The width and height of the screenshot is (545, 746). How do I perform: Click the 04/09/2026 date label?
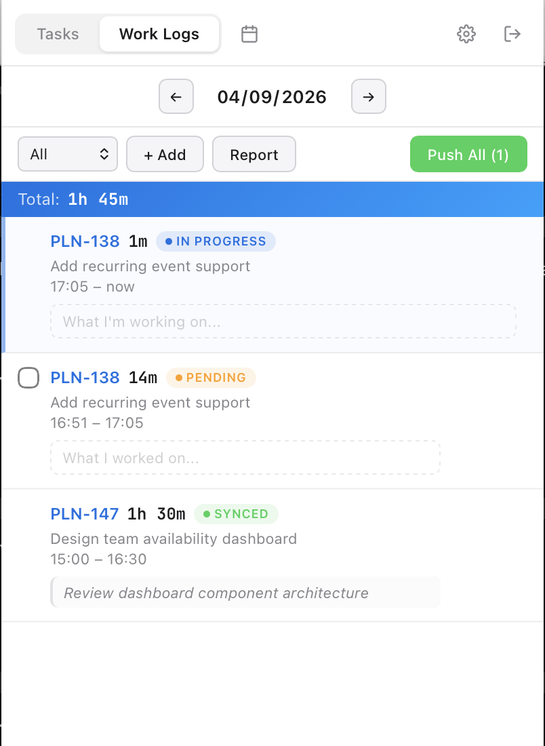(272, 97)
